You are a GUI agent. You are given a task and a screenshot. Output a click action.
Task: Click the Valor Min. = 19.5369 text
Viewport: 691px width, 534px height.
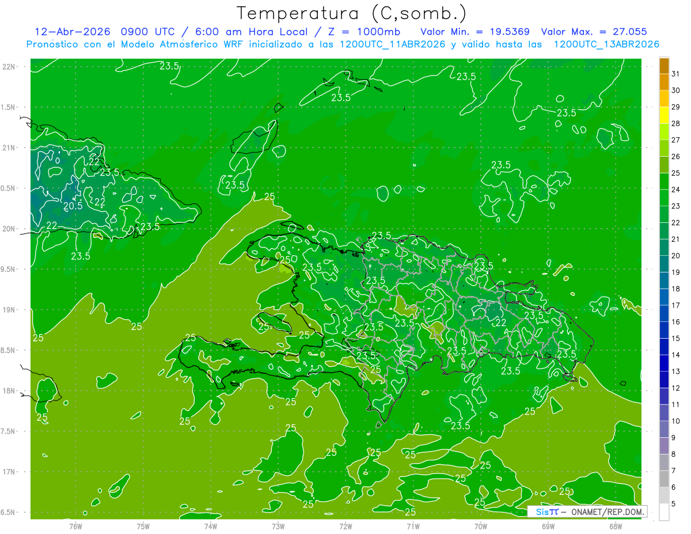[475, 32]
